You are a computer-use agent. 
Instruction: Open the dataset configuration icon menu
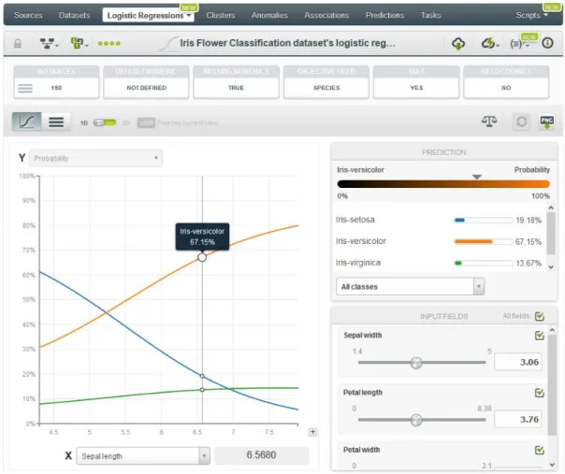(80, 43)
